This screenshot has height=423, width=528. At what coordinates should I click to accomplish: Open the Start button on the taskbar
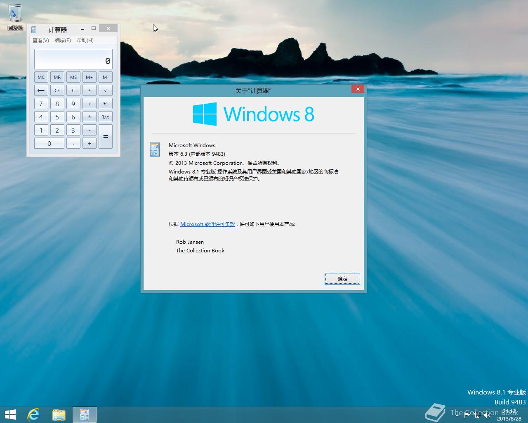click(x=10, y=415)
